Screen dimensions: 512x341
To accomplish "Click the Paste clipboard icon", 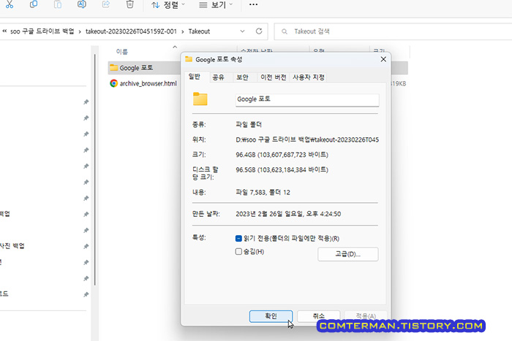I will click(58, 4).
